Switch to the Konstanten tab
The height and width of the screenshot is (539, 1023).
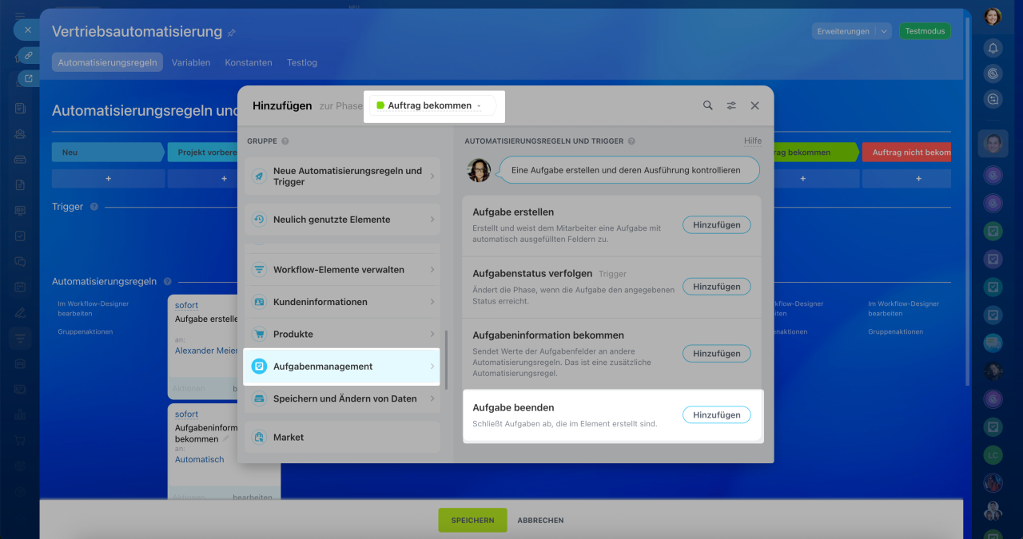click(249, 62)
